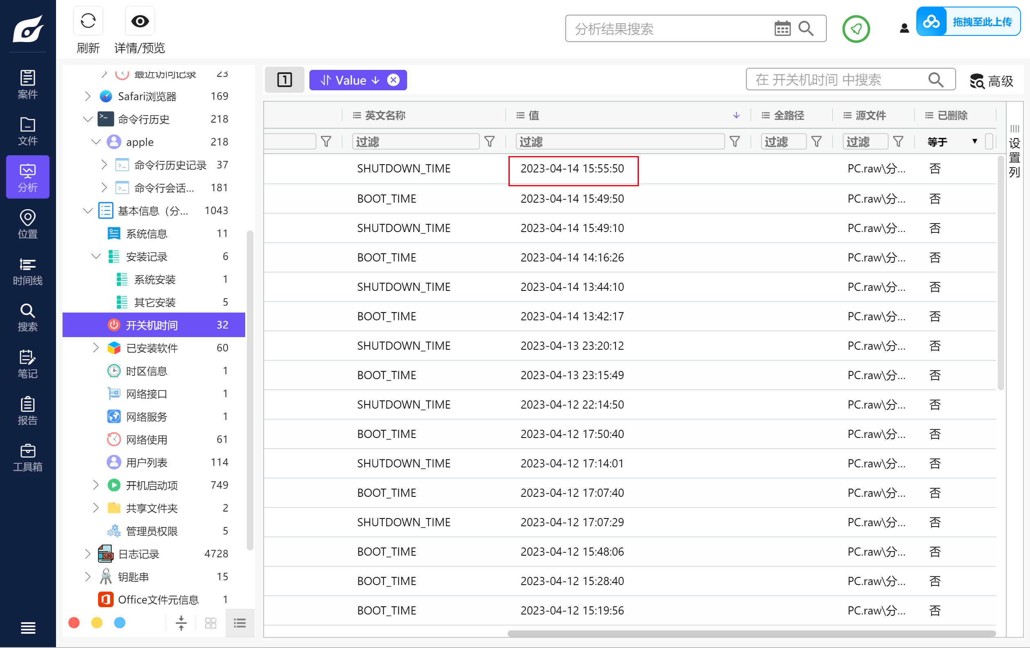Open the 位置 sidebar section
This screenshot has height=648, width=1030.
click(28, 223)
